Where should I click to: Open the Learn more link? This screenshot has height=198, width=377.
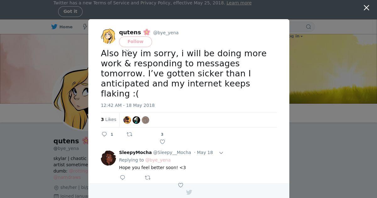(x=239, y=3)
